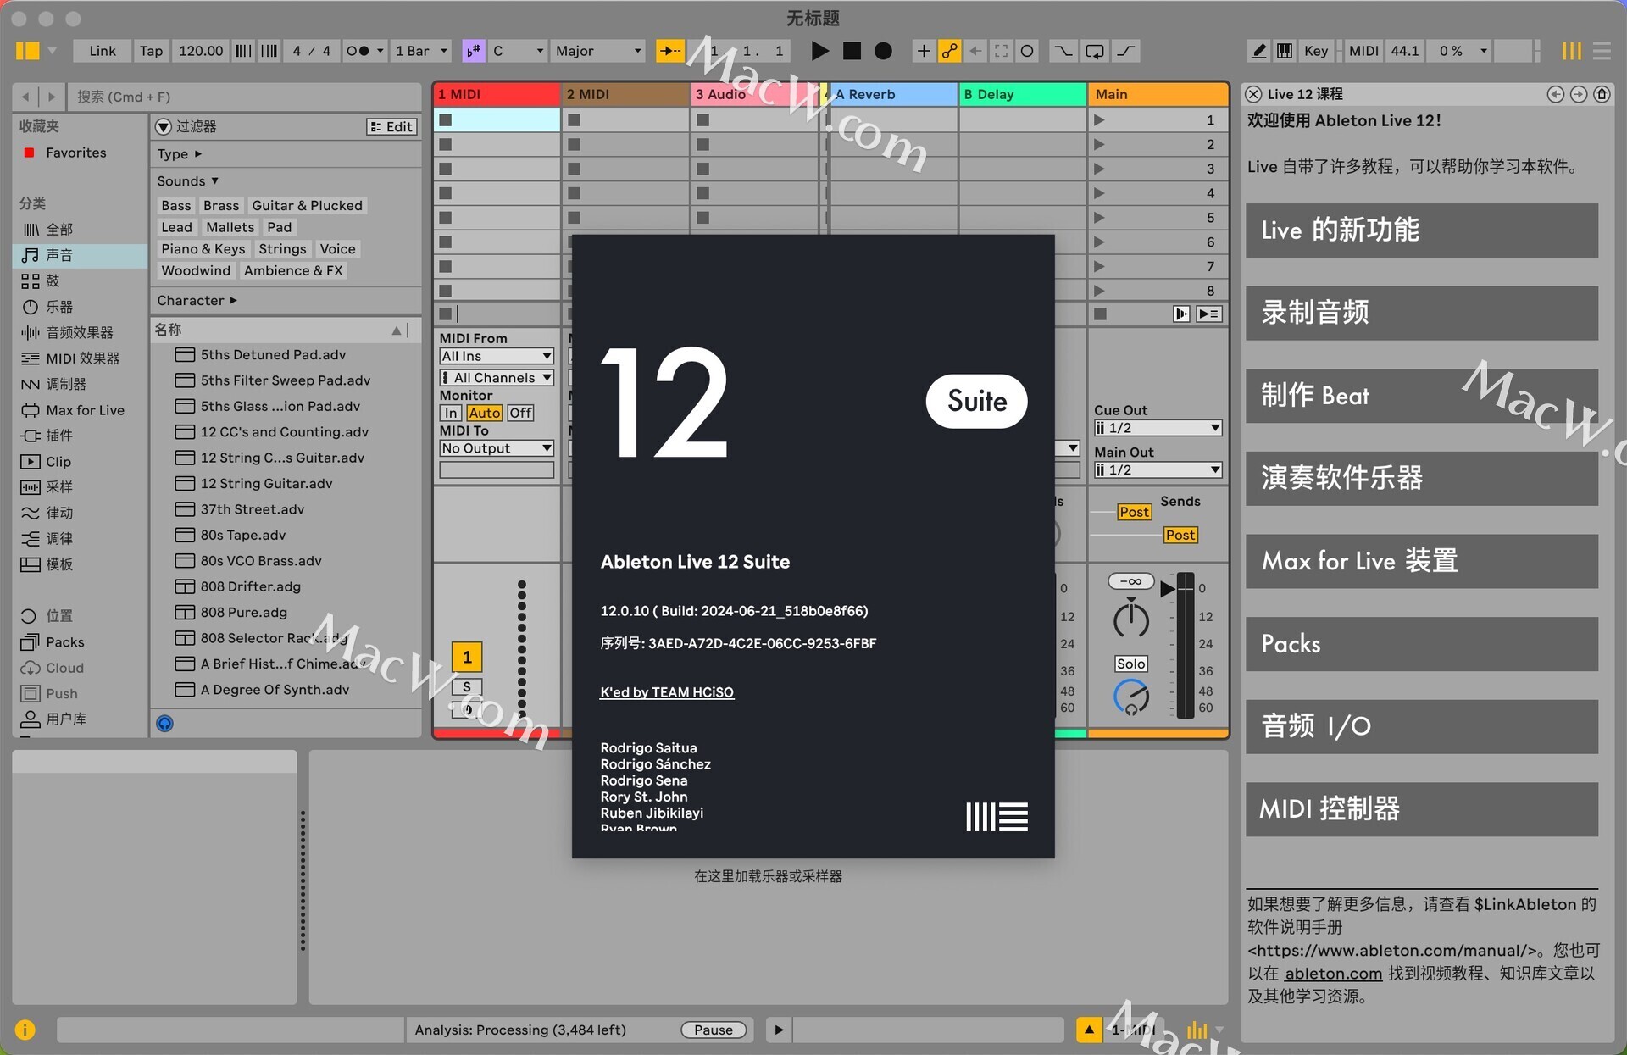1627x1055 pixels.
Task: Click the Automation arm icon in toolbar
Action: coord(949,50)
